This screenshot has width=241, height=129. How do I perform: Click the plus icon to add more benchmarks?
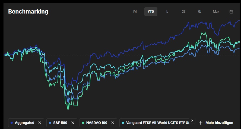coord(201,123)
